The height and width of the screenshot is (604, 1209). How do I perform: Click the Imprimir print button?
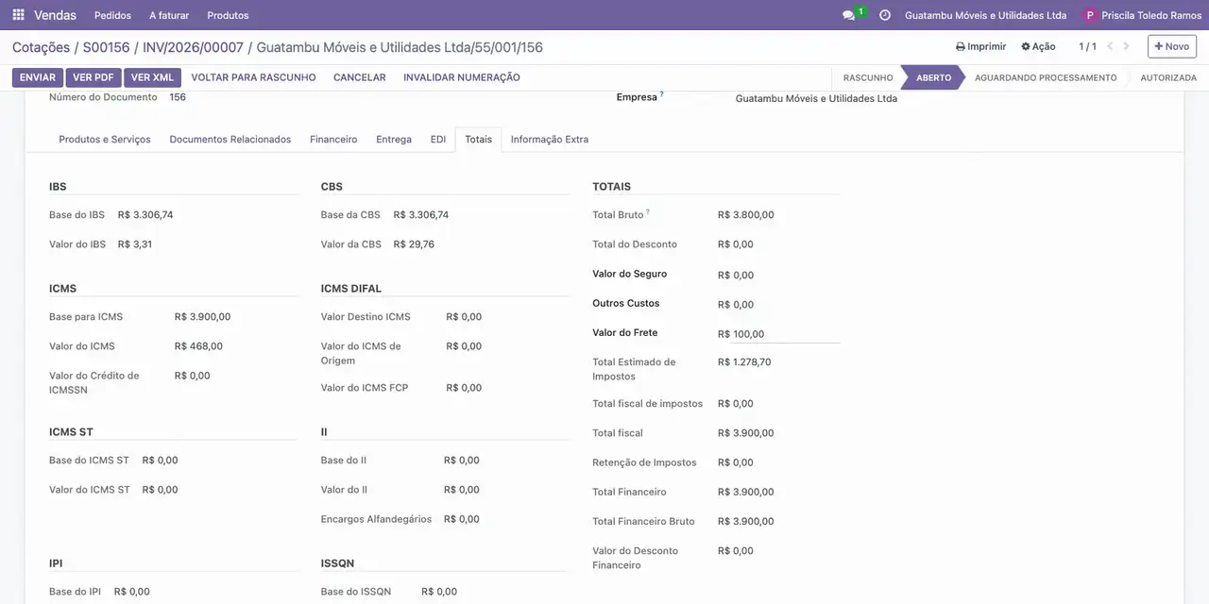click(x=980, y=46)
